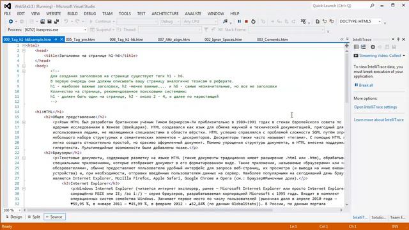This screenshot has width=409, height=230.
Task: Open the WEBSITE menu
Action: pos(54,13)
